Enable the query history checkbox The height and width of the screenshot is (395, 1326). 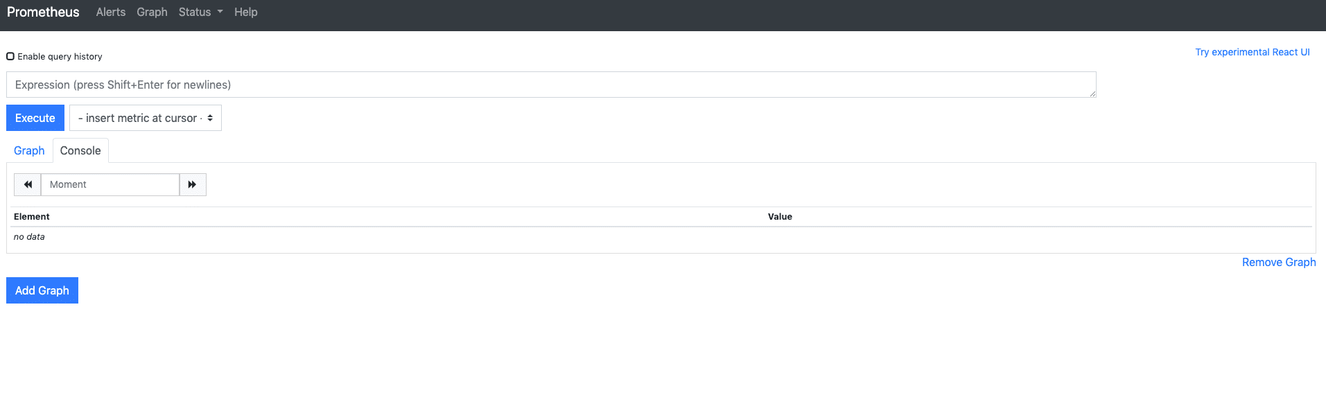[x=10, y=56]
